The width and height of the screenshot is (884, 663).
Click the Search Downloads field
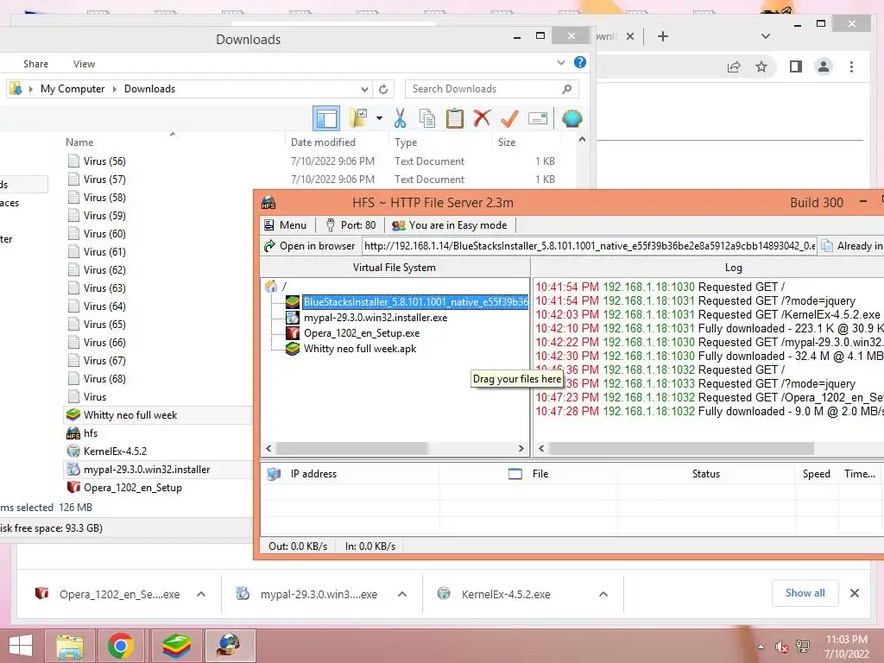491,89
